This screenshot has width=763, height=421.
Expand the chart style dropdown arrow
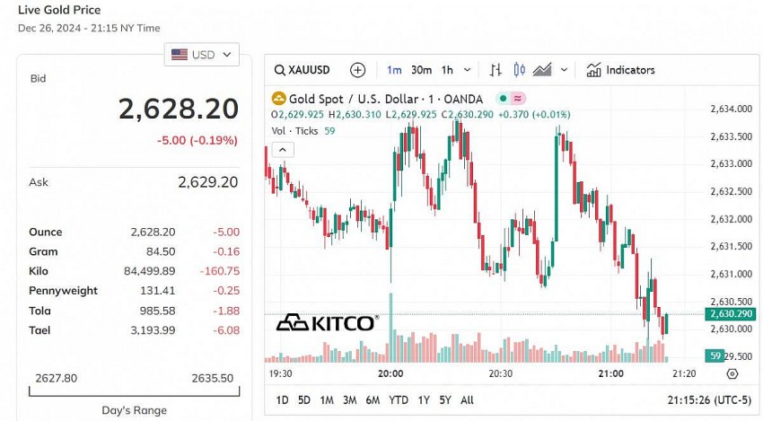click(565, 70)
